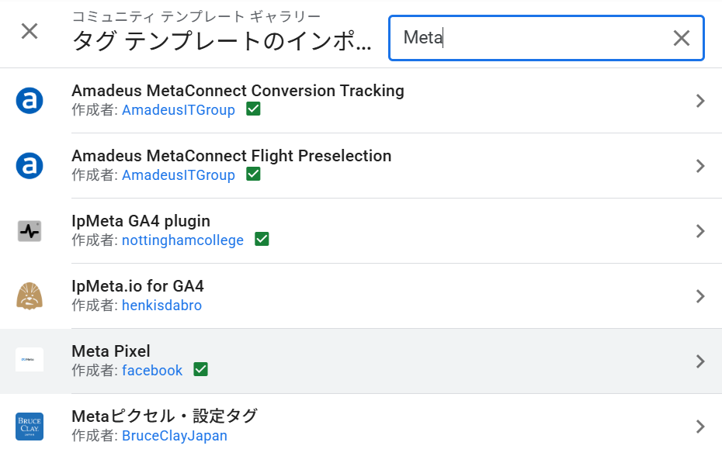Open IpMeta GA4 plugin details arrow
722x456 pixels.
pos(700,231)
